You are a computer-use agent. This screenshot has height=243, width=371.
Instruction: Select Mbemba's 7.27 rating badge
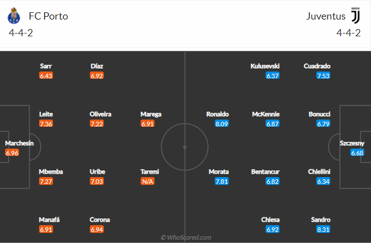(46, 182)
